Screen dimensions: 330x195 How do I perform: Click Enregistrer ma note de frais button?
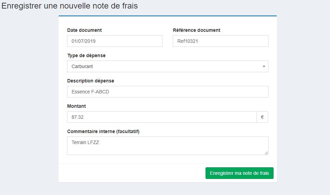tap(239, 173)
